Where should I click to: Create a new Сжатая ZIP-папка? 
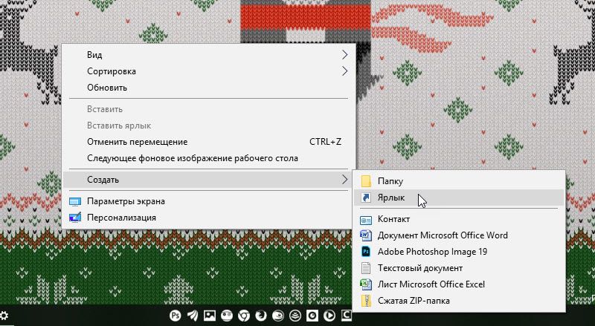point(414,301)
